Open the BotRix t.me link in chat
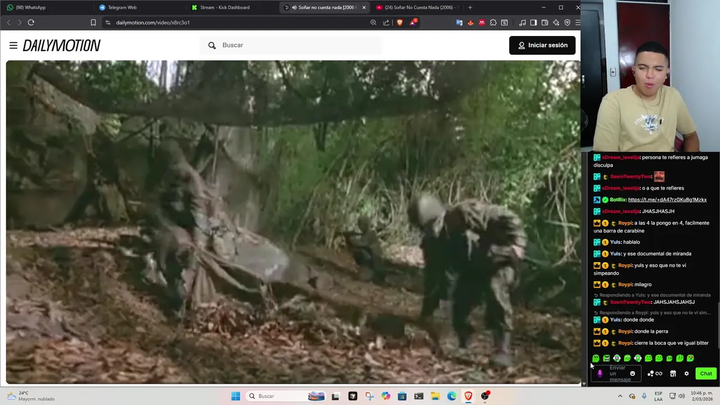This screenshot has width=720, height=405. tap(667, 200)
